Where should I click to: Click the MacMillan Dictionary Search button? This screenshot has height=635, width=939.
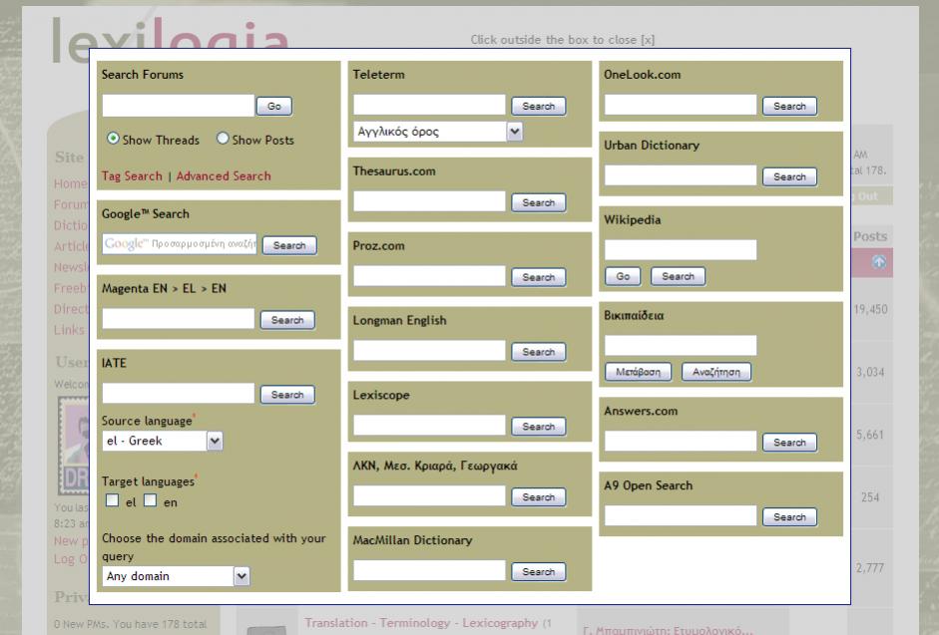tap(539, 571)
